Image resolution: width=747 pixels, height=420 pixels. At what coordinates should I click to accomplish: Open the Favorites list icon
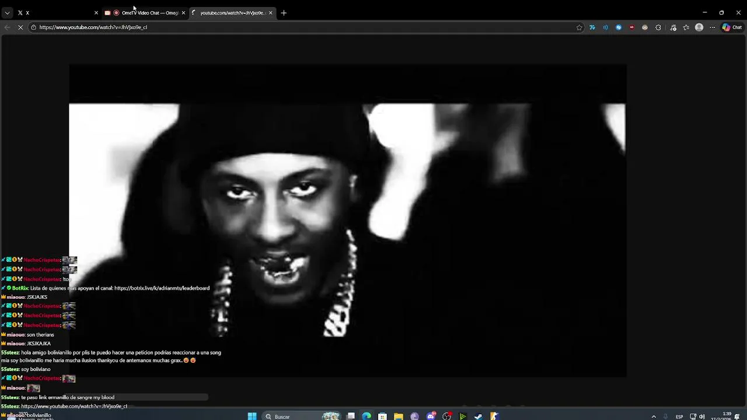click(686, 27)
